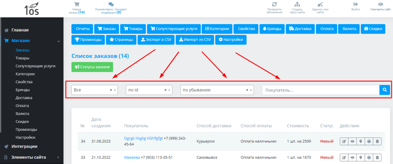Screen dimensions: 393x164
Task: Click the search magnifier button
Action: tap(385, 90)
